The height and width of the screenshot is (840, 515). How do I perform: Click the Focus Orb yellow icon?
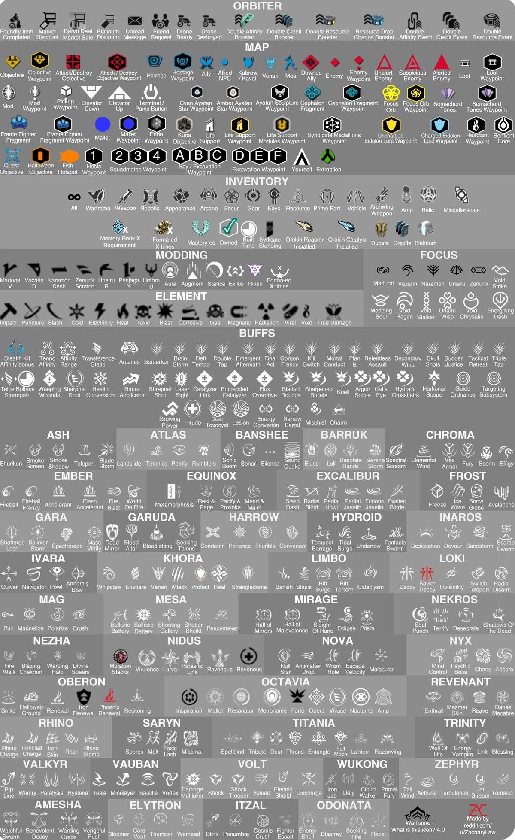391,93
